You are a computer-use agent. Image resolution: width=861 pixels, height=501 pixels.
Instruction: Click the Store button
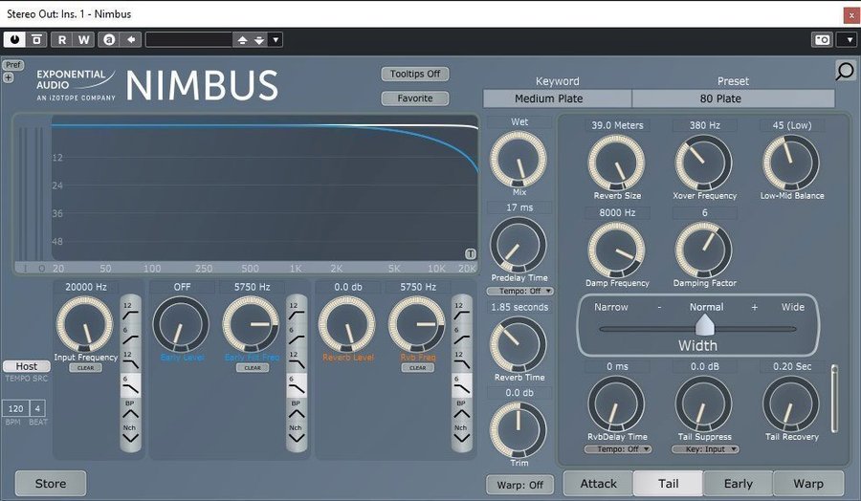coord(51,484)
